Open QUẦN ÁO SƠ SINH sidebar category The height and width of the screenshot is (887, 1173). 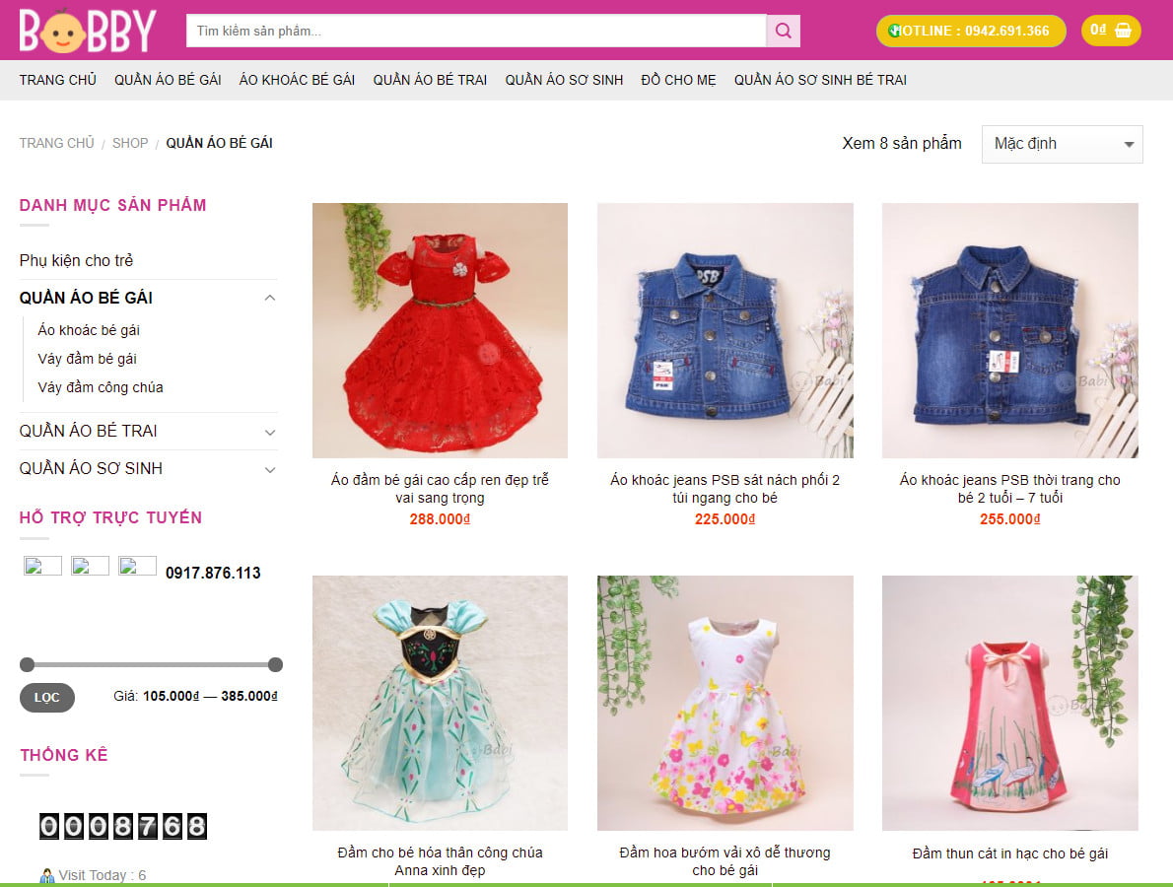91,468
